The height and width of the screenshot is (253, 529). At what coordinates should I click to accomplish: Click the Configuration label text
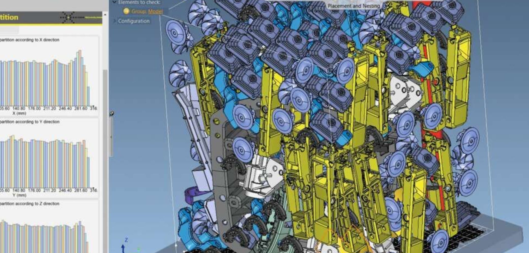(x=134, y=21)
